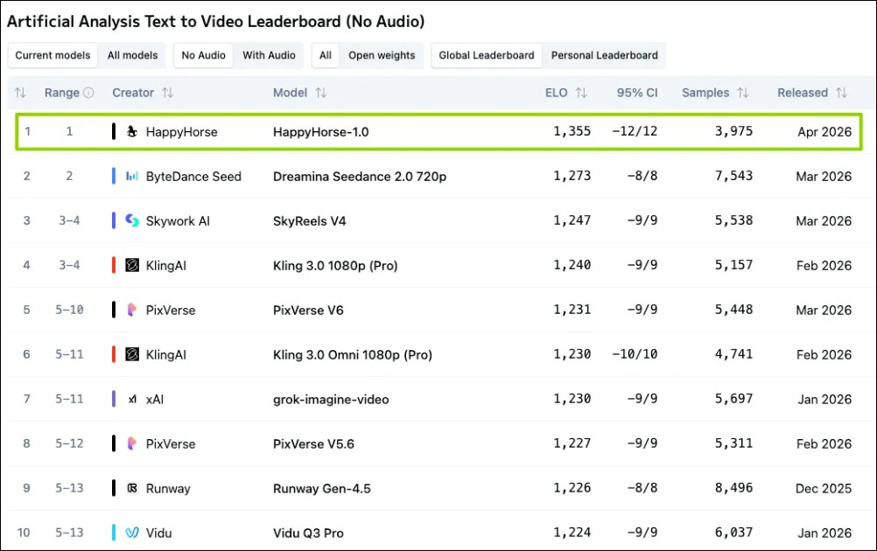Filter by Open weights models
Screen dimensions: 877x551
pyautogui.click(x=382, y=55)
